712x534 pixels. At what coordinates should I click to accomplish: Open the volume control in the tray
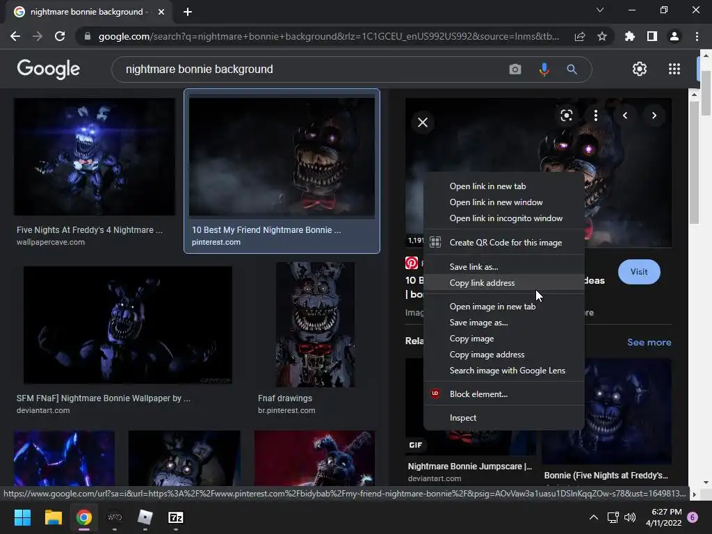click(630, 517)
